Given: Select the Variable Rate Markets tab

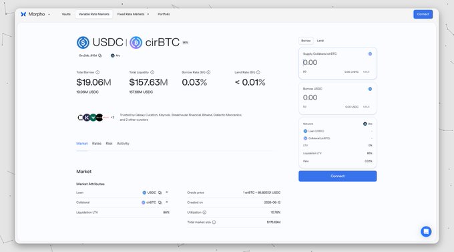Looking at the screenshot, I should [x=94, y=14].
